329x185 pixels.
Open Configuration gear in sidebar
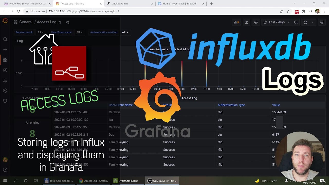(5, 91)
